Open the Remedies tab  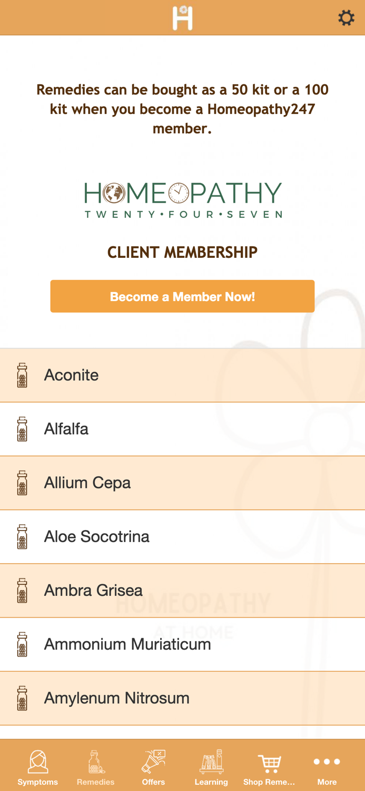point(95,768)
